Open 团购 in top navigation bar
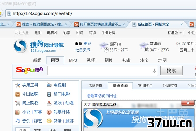Screen dimensions: 196x131 pos(79,33)
